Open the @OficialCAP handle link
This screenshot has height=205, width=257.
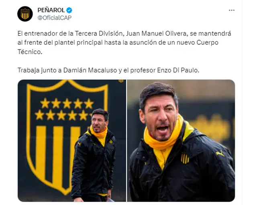click(x=55, y=18)
